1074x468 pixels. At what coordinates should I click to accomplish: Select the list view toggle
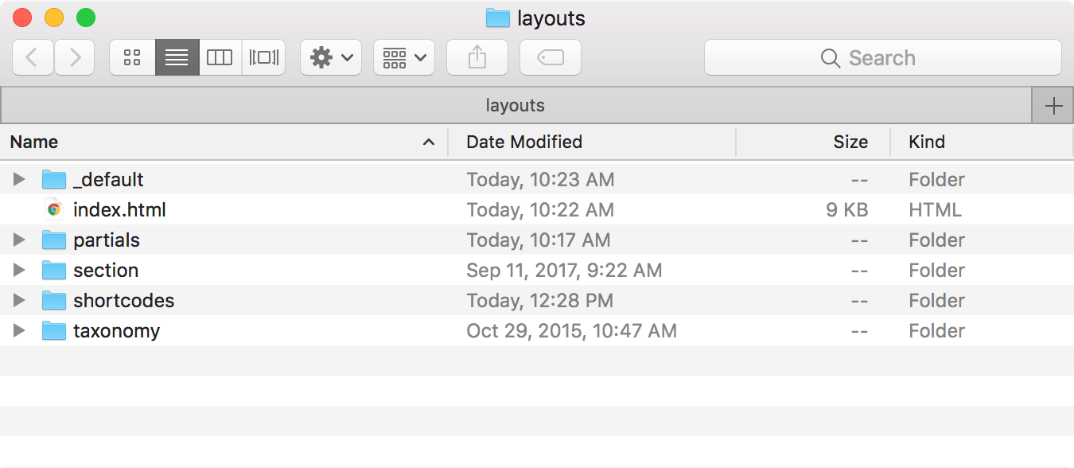click(177, 57)
